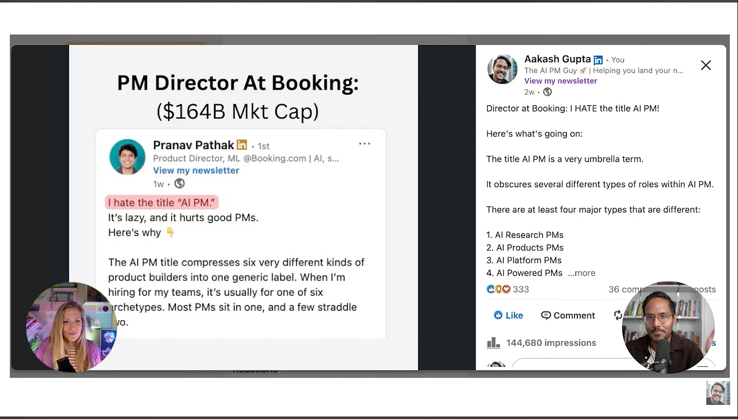The width and height of the screenshot is (738, 419).
Task: Click the small participant thumbnail at bottom right corner
Action: coord(718,393)
